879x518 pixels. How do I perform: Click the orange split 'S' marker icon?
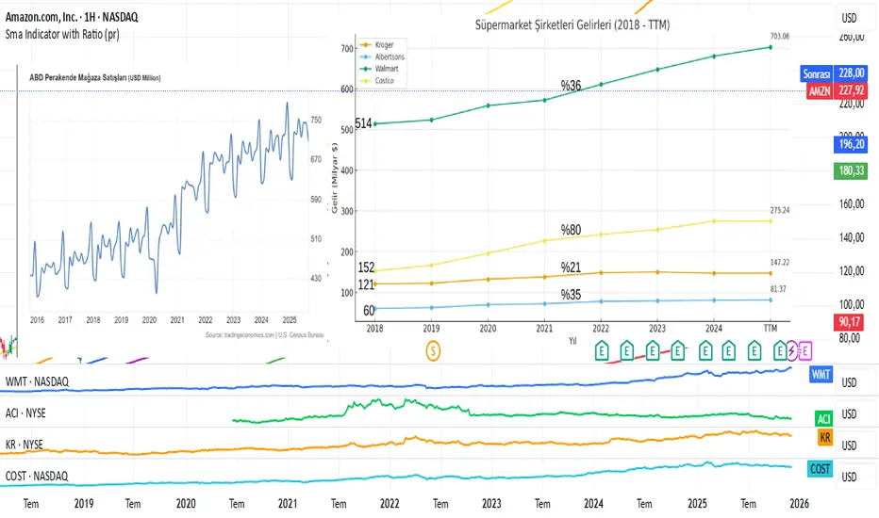point(433,351)
